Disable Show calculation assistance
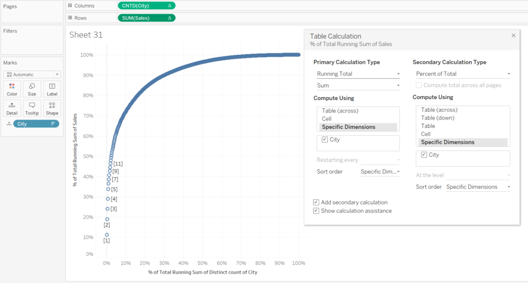The image size is (528, 283). tap(316, 211)
